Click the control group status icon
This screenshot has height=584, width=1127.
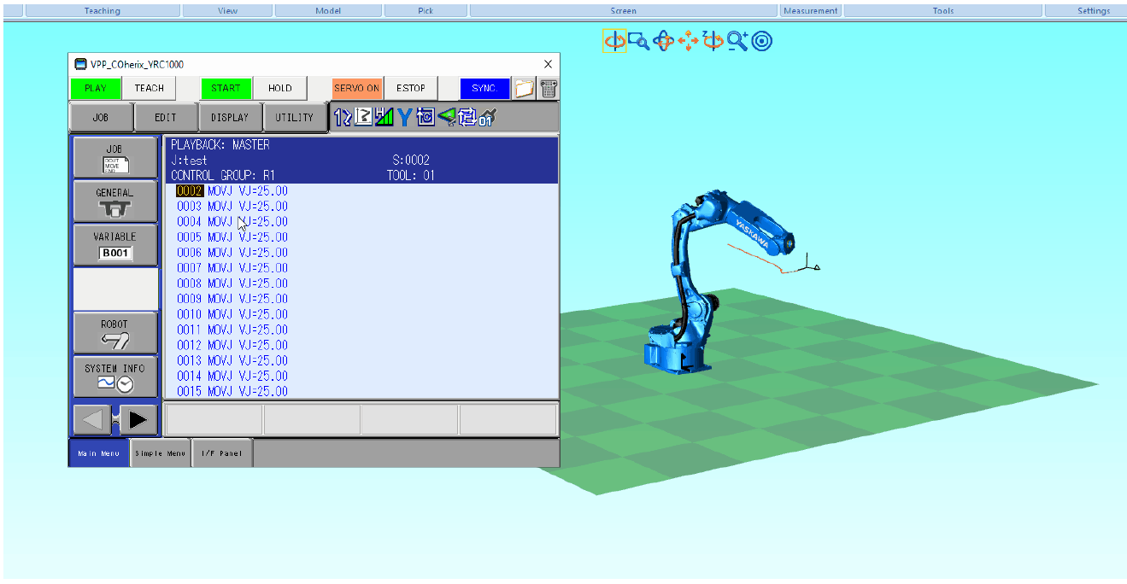343,118
